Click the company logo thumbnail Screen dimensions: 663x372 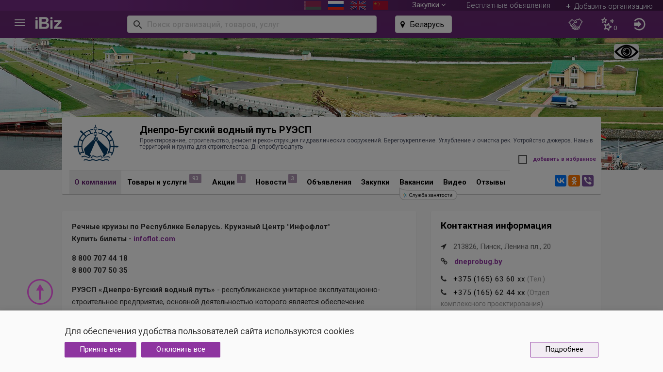tap(96, 143)
